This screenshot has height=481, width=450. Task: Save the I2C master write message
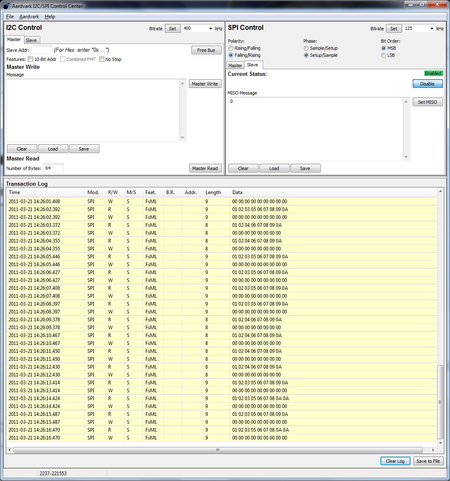click(84, 149)
